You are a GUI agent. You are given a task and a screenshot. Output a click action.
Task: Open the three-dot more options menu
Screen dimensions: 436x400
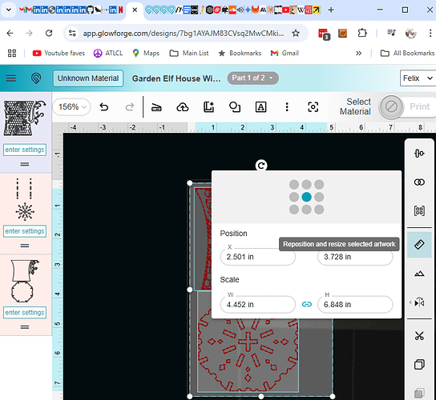(x=287, y=107)
